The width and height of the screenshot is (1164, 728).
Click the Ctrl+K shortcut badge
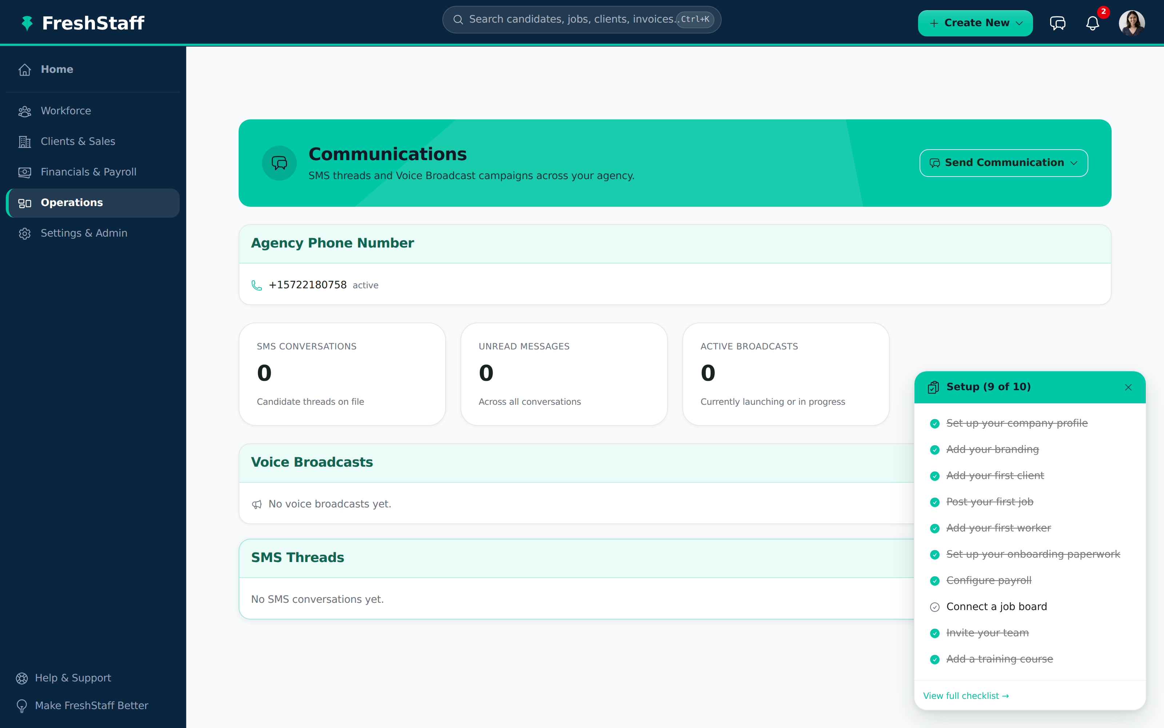[x=694, y=19]
